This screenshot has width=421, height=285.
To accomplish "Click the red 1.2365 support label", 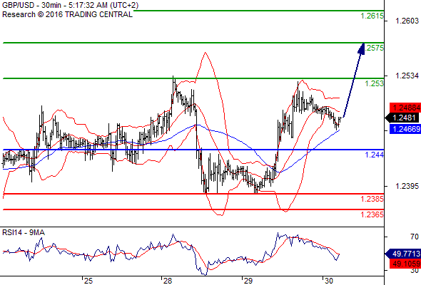I will (372, 214).
